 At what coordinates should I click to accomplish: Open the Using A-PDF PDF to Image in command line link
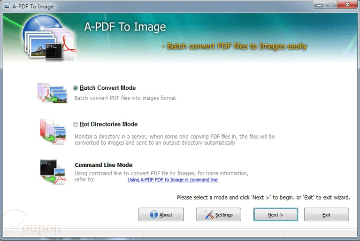point(173,179)
